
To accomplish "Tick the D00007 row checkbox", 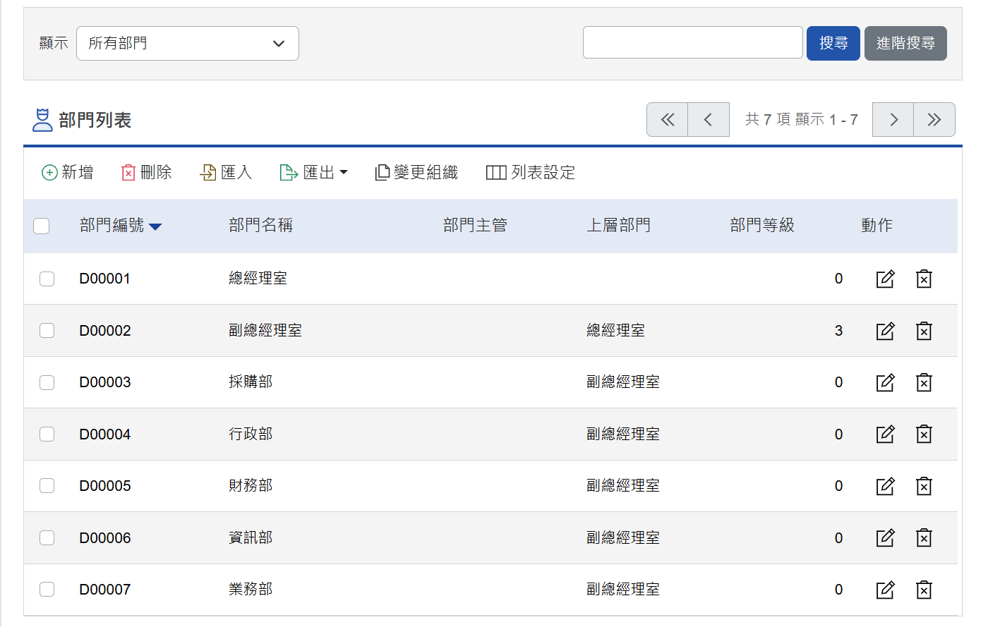I will (47, 590).
